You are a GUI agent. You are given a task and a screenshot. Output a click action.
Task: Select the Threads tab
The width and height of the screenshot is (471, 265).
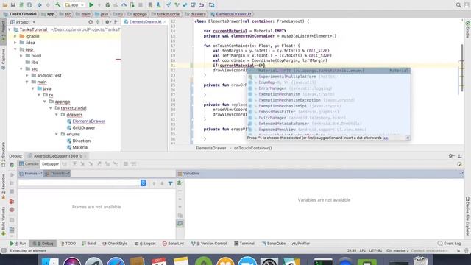[x=57, y=174]
